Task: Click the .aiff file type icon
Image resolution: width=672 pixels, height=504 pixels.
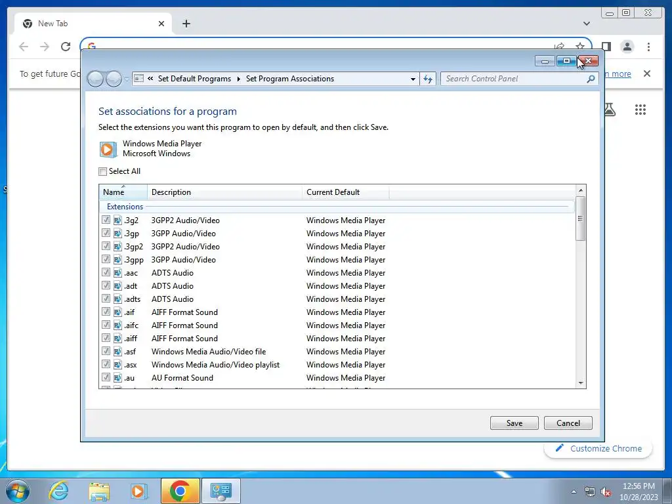Action: [117, 338]
